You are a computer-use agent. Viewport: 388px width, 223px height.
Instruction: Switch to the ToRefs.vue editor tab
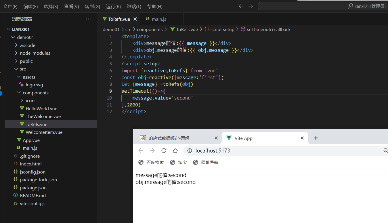119,19
